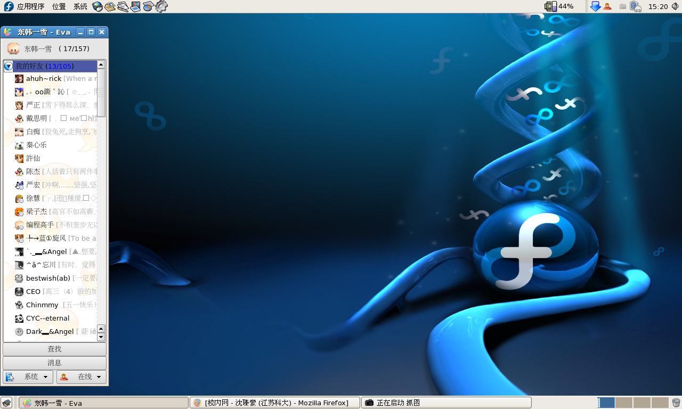Open the spreadsheet chart launcher icon
682x409 pixels.
click(148, 6)
